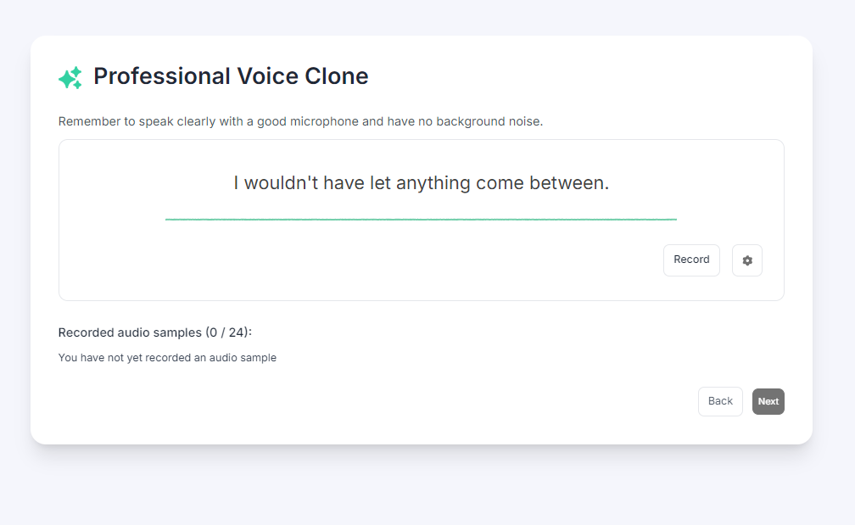The height and width of the screenshot is (525, 855).
Task: Go back with the Back button
Action: pyautogui.click(x=720, y=401)
